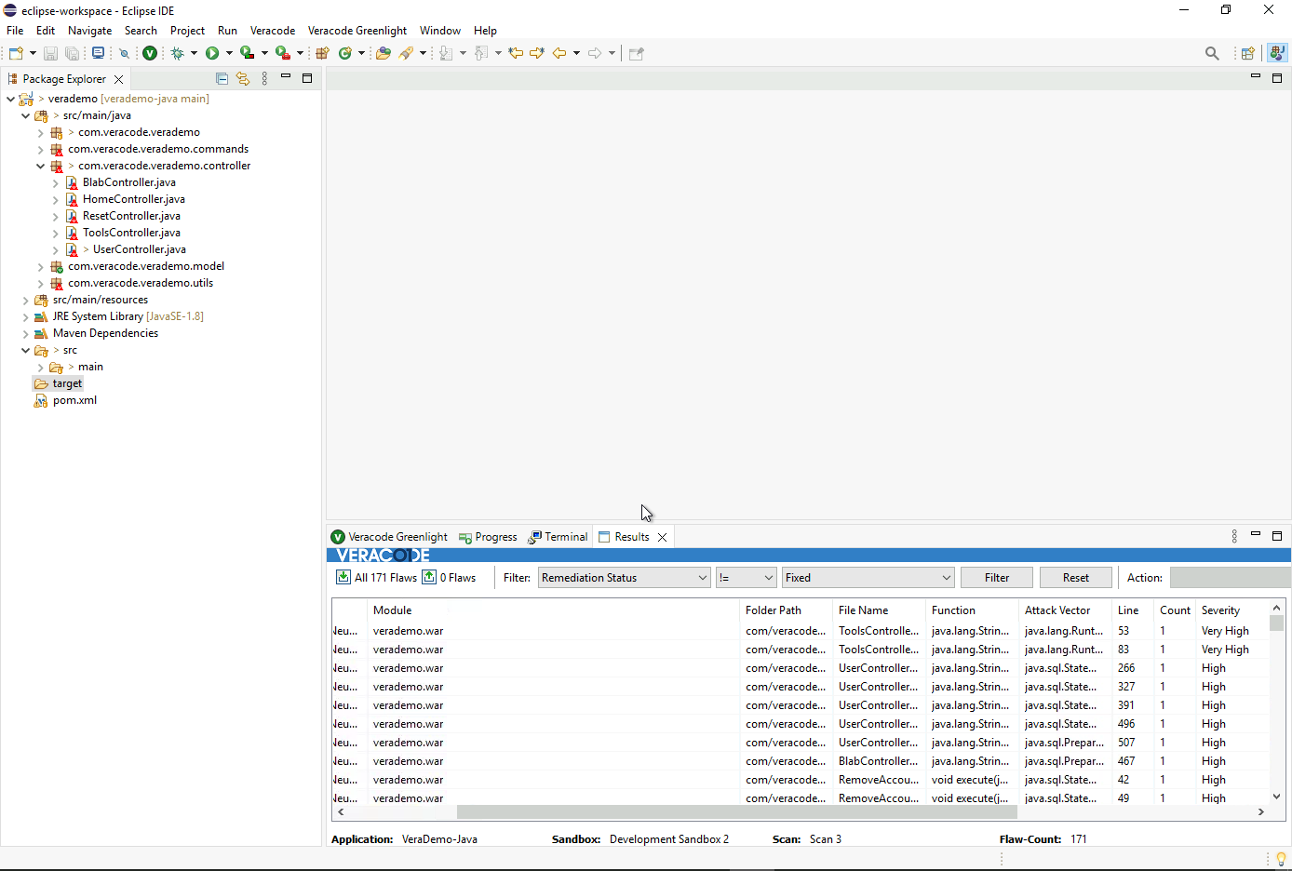1292x871 pixels.
Task: Collapse the verademo project node
Action: [10, 99]
